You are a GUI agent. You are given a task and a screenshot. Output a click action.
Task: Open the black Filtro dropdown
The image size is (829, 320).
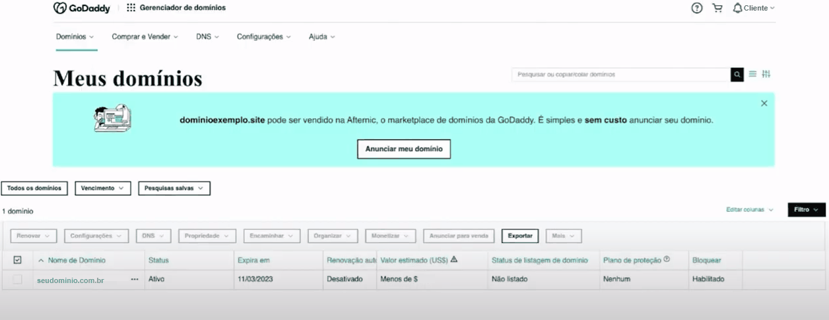coord(807,209)
